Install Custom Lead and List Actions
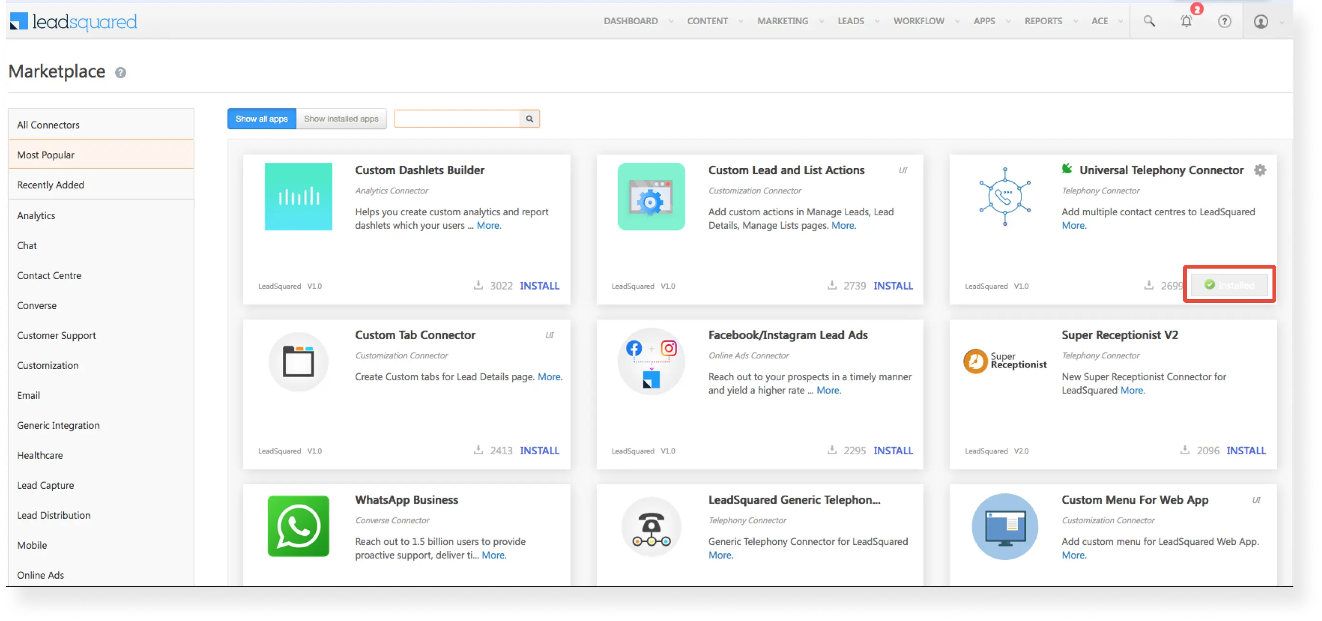The width and height of the screenshot is (1322, 621). coord(893,285)
